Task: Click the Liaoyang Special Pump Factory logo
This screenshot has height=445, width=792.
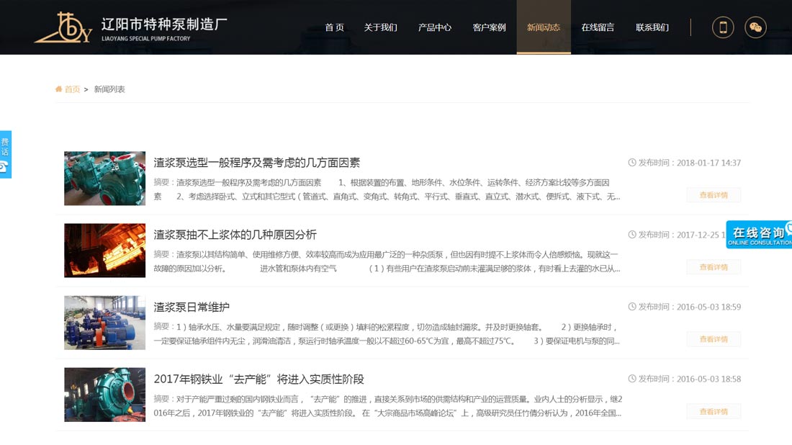Action: (130, 27)
